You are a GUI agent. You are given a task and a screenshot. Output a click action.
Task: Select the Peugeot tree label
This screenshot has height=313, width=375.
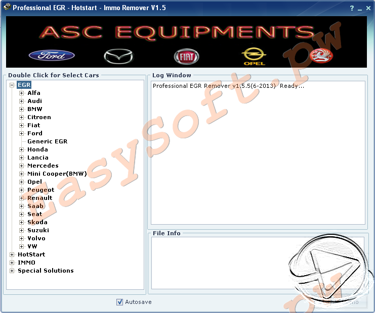(x=40, y=190)
